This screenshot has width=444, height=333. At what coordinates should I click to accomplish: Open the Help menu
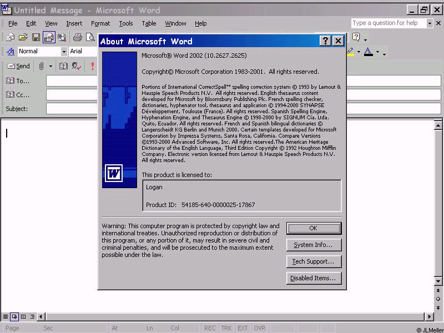pos(200,23)
